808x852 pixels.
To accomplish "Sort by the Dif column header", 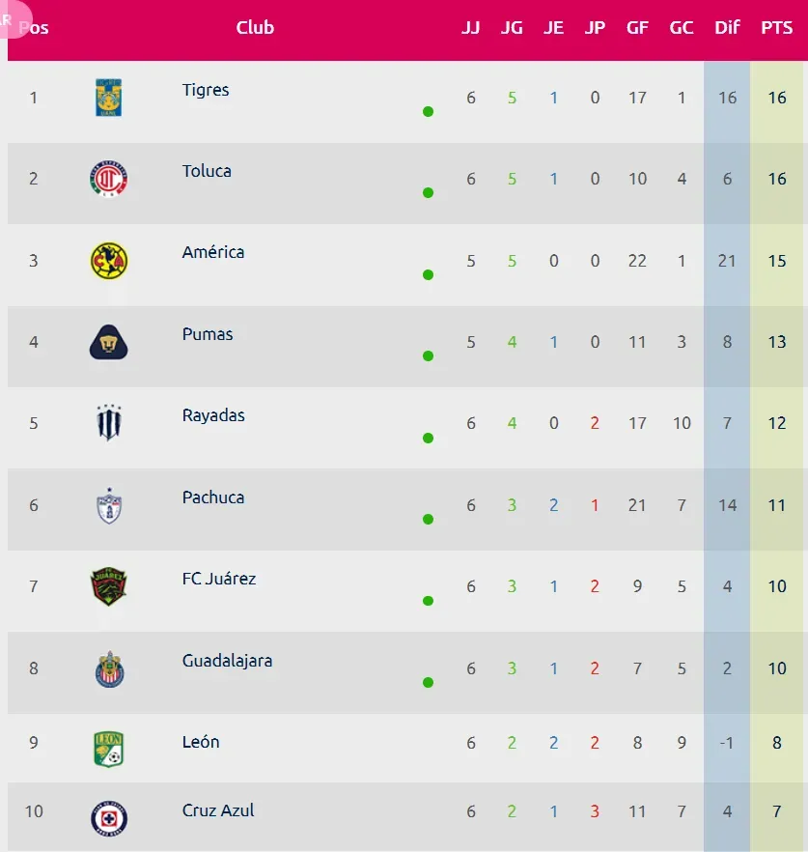I will [x=727, y=27].
